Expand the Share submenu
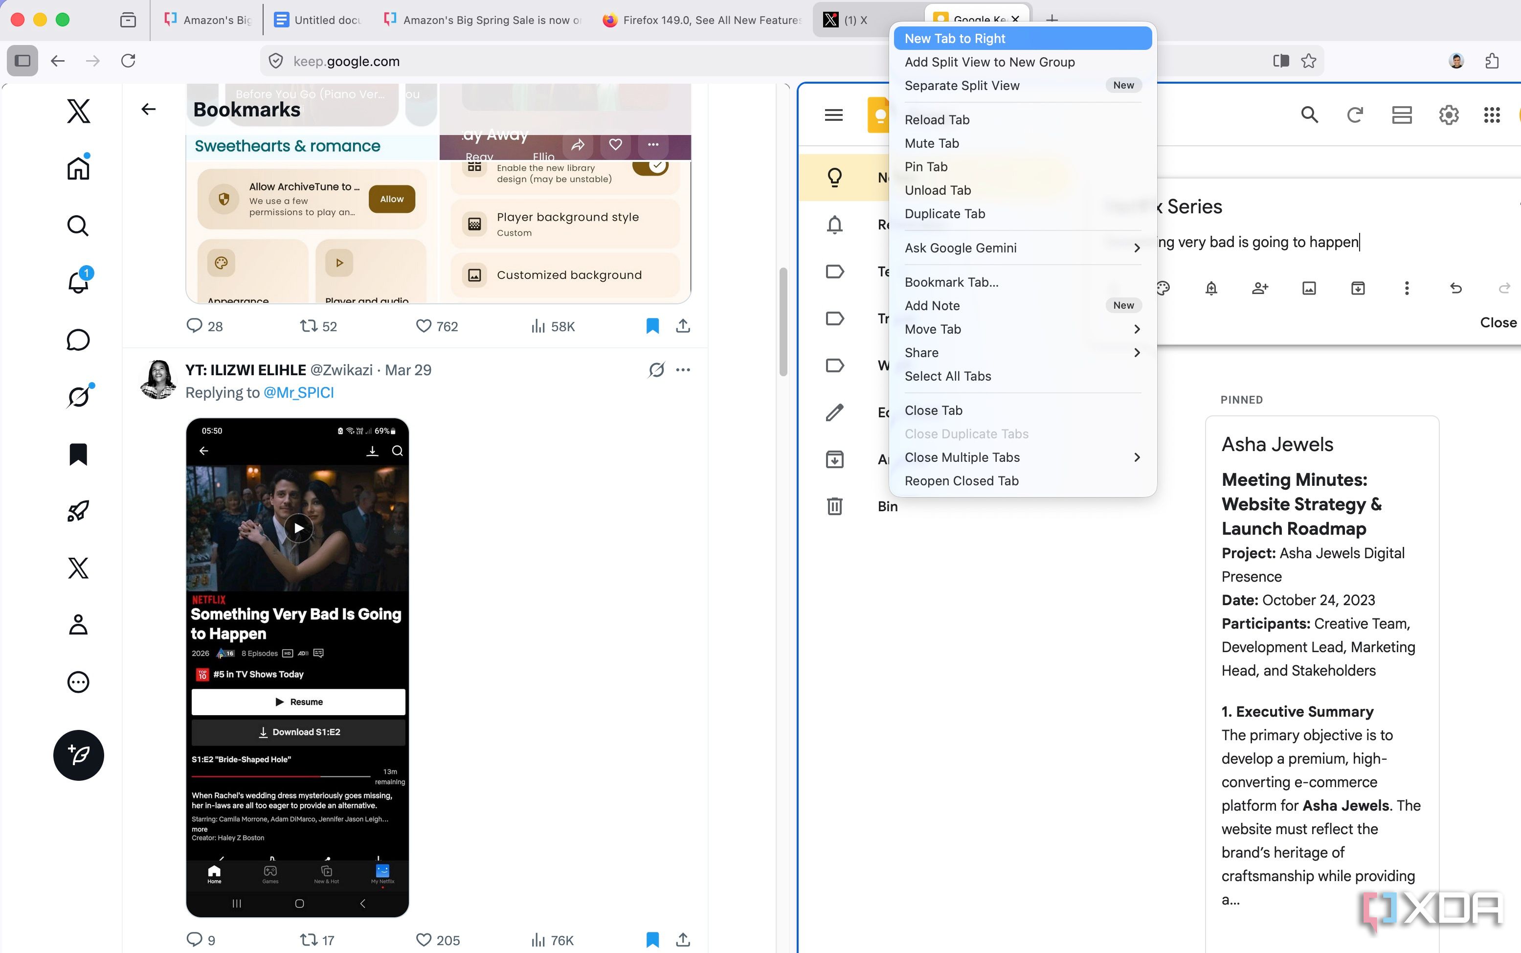Viewport: 1521px width, 953px height. tap(1022, 352)
